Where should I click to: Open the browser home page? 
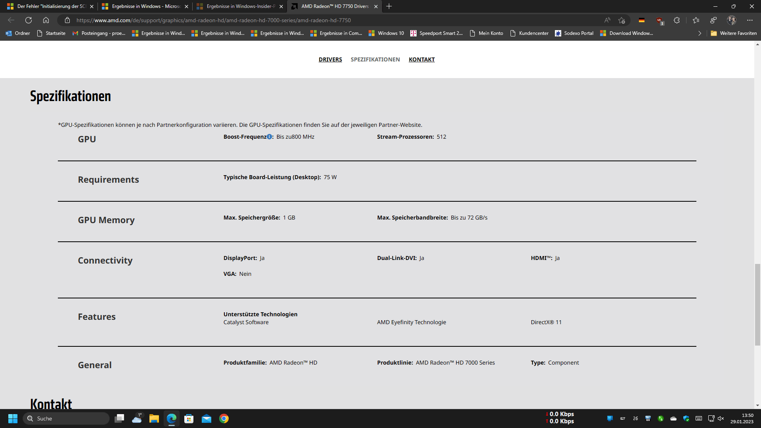coord(46,20)
